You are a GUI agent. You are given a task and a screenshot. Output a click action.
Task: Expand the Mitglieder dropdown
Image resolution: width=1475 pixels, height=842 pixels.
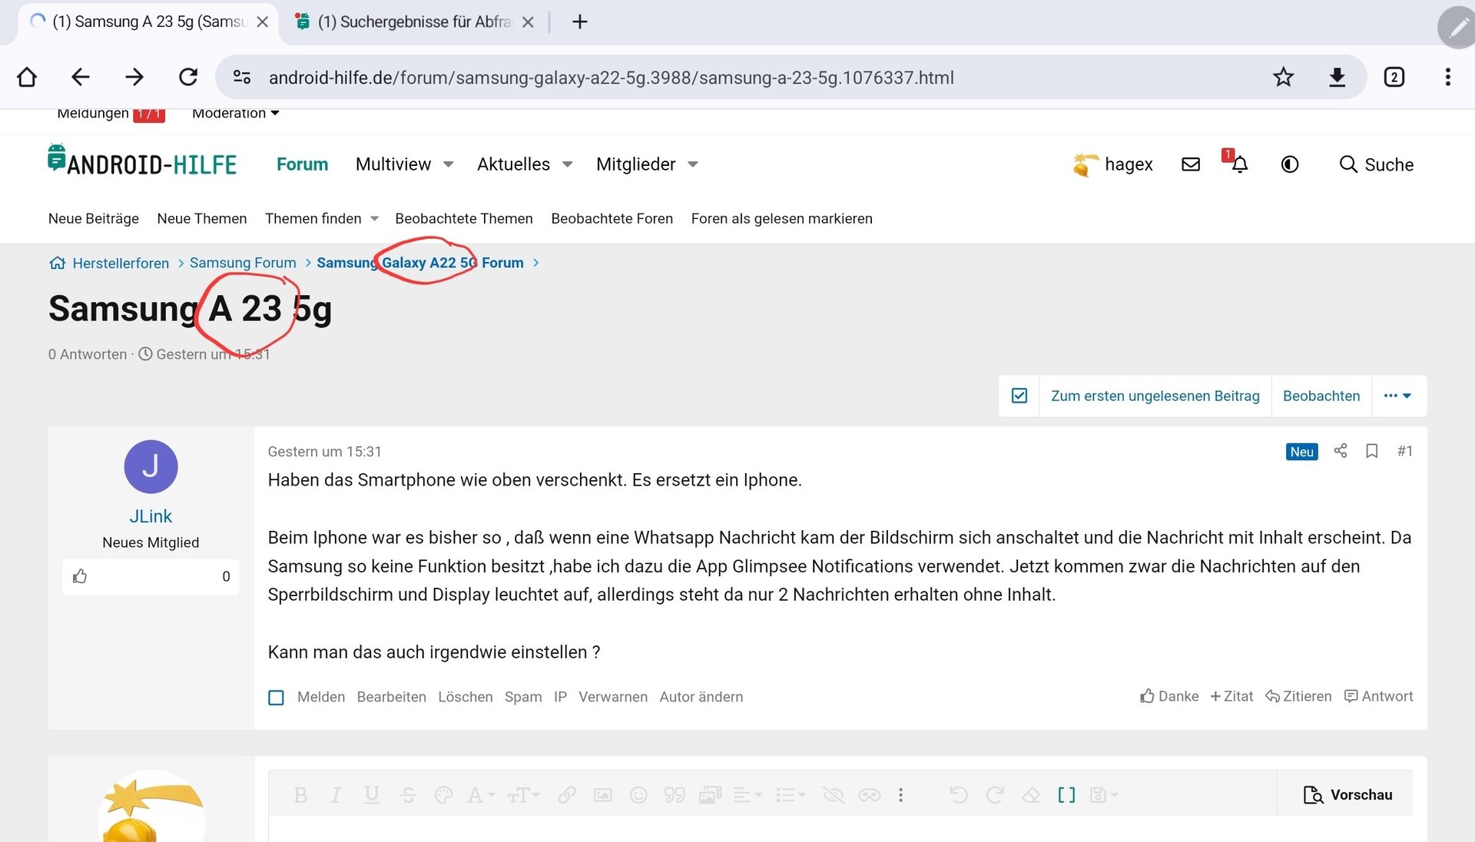pos(693,164)
